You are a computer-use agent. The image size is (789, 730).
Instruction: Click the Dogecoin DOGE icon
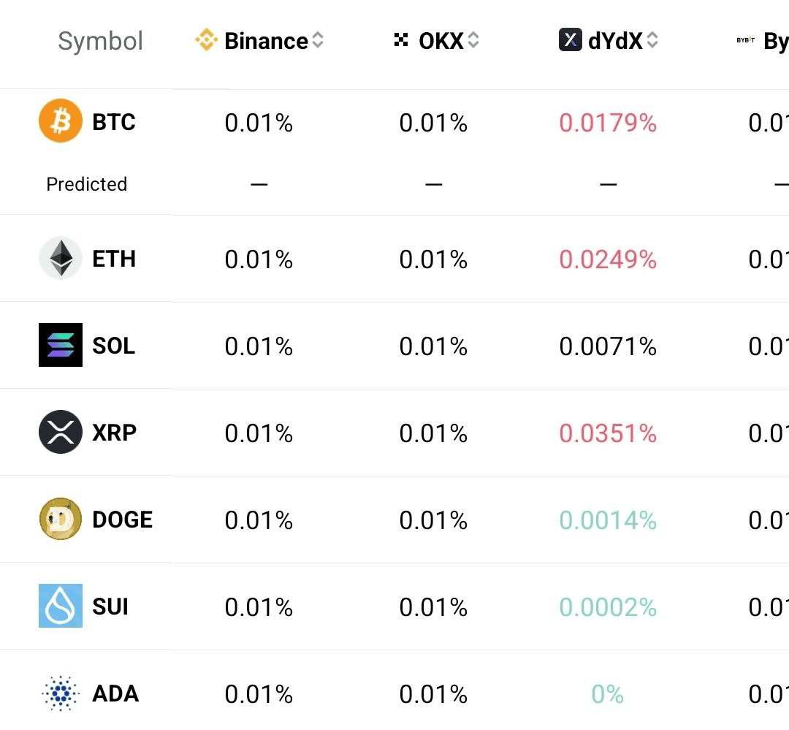tap(61, 519)
